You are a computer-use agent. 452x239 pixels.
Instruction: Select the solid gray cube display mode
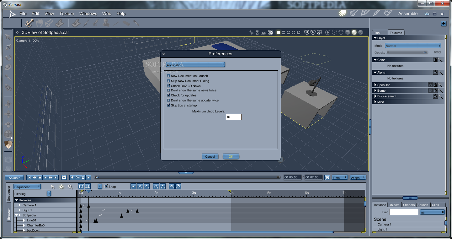348,32
